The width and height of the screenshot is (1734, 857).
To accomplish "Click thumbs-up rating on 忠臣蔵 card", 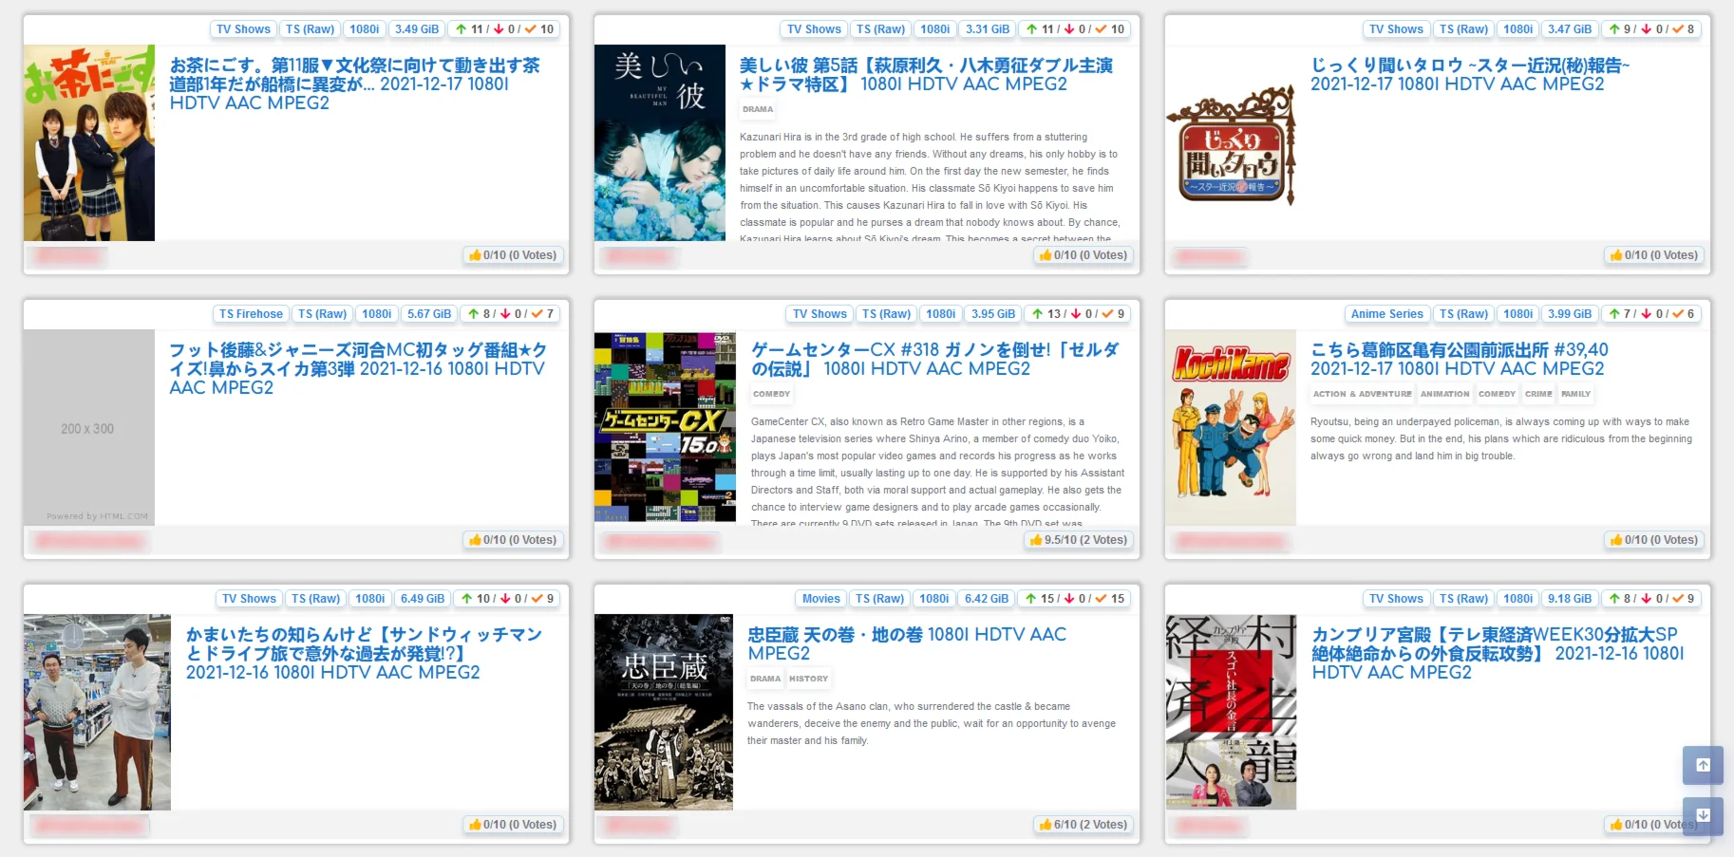I will (x=1083, y=825).
